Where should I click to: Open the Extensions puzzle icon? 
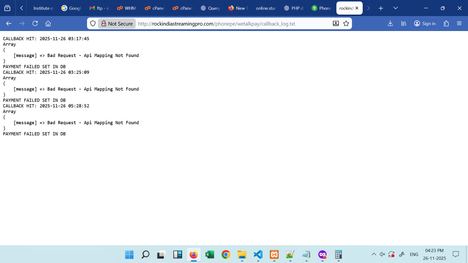click(x=446, y=23)
